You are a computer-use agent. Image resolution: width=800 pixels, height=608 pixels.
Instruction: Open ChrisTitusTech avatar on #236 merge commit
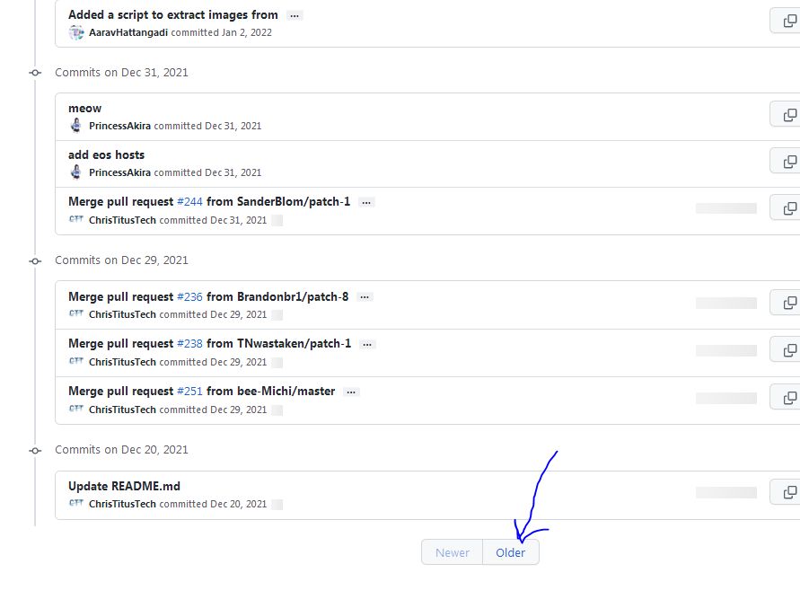76,314
